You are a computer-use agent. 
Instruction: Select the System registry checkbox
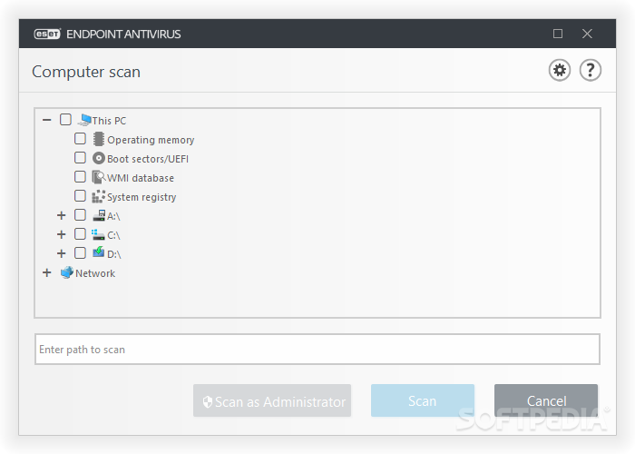[80, 196]
